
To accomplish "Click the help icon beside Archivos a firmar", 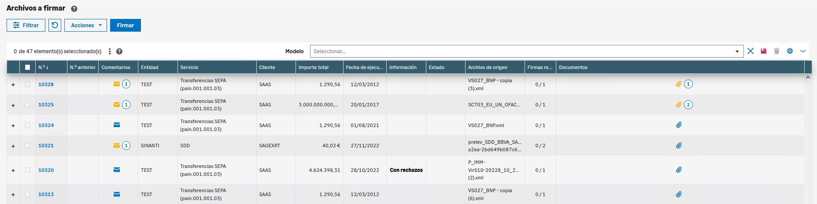I will point(74,9).
